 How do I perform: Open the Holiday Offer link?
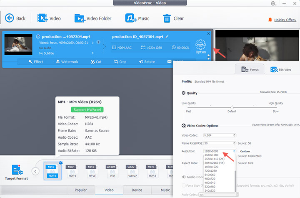pyautogui.click(x=285, y=20)
